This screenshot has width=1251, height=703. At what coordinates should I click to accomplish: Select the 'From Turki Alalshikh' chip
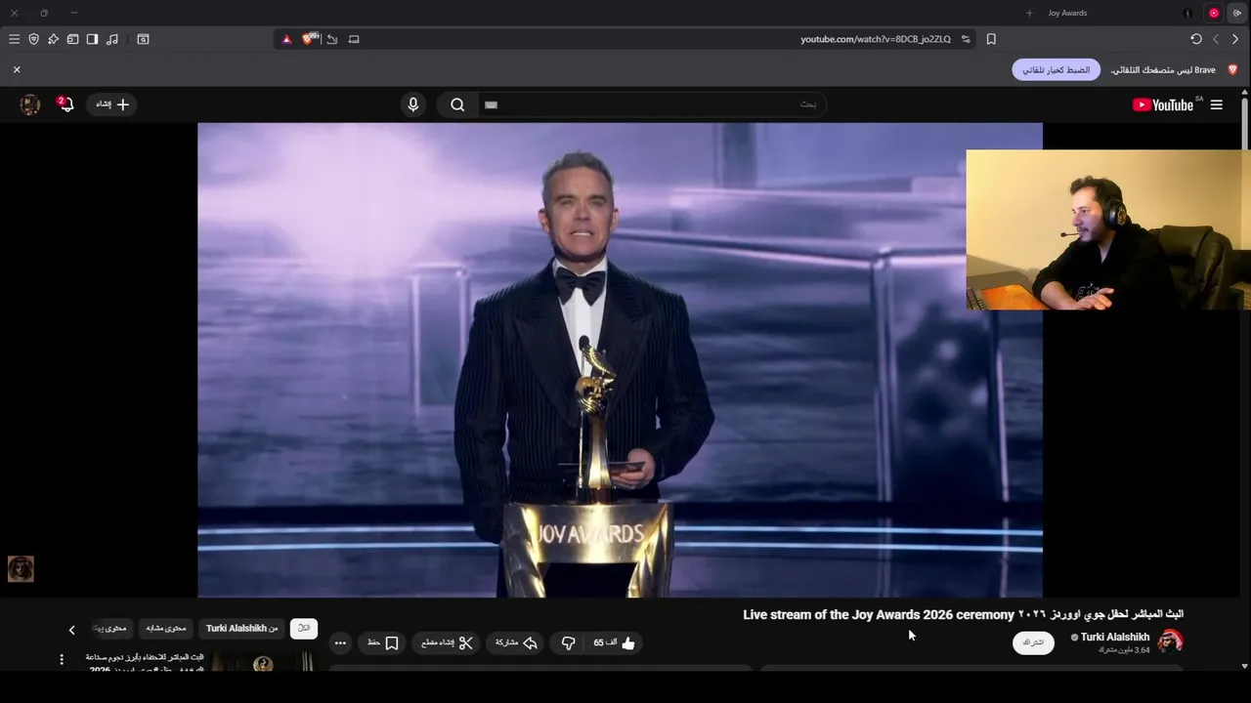pos(242,628)
